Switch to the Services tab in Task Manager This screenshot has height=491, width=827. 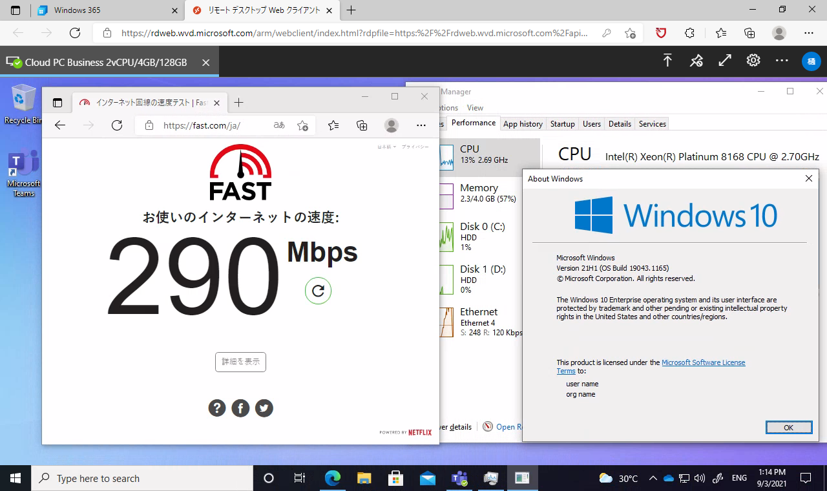[653, 124]
